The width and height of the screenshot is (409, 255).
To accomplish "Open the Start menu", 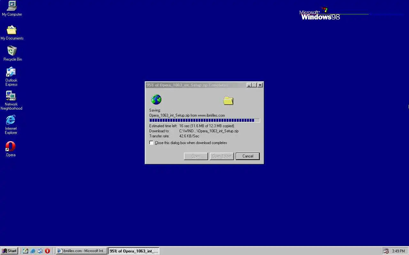I will coord(9,251).
